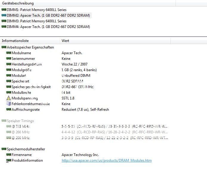Click the icon next to Modulgröße
This screenshot has height=181, width=207.
click(x=9, y=70)
